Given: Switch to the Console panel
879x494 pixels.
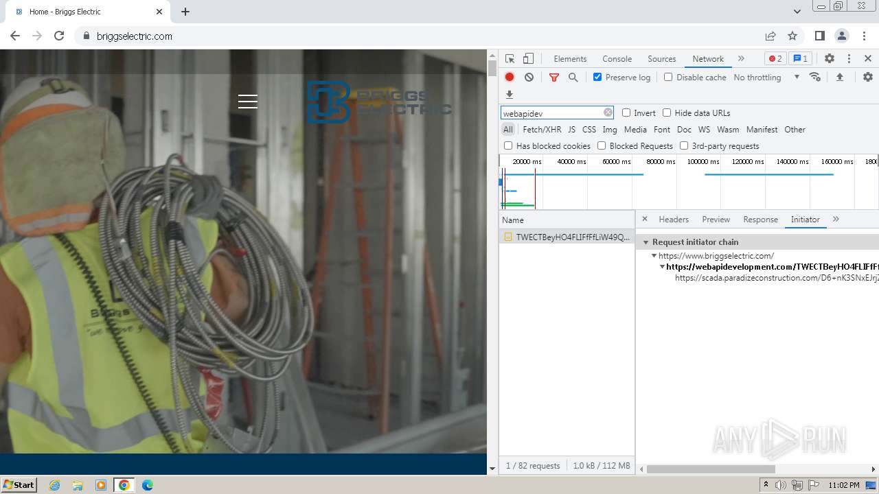Looking at the screenshot, I should pyautogui.click(x=617, y=58).
